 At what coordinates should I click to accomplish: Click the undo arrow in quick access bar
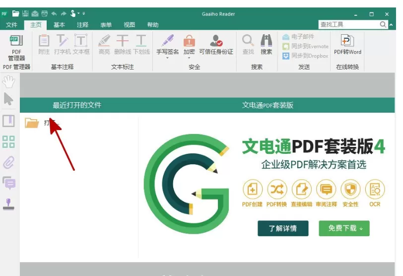[x=54, y=13]
